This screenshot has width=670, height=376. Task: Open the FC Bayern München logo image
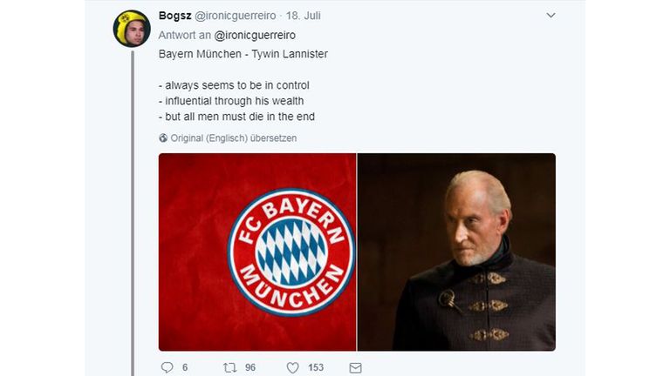pyautogui.click(x=257, y=252)
